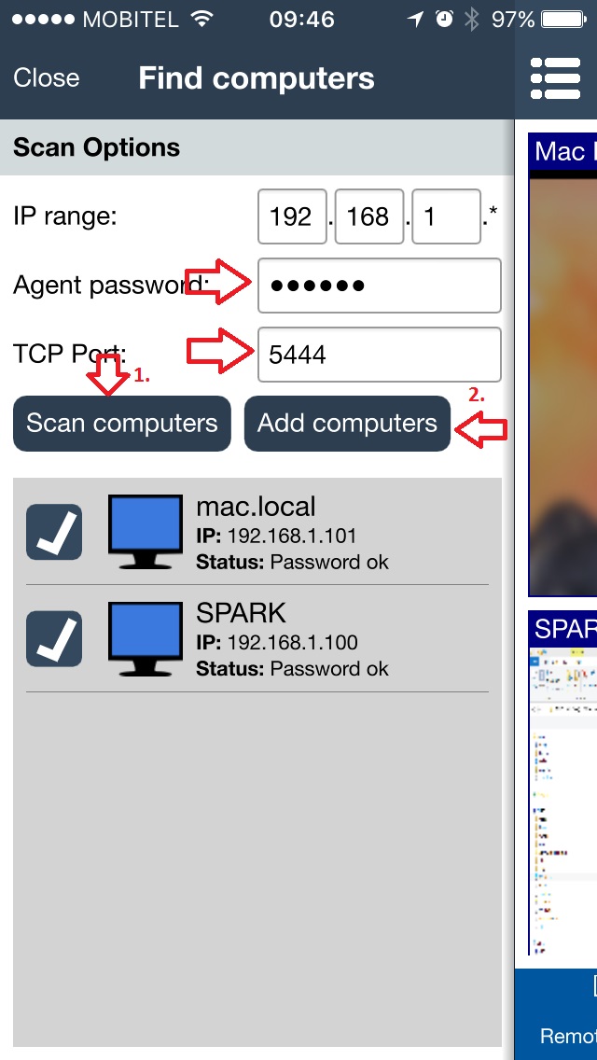Image resolution: width=597 pixels, height=1060 pixels.
Task: Tap the alarm clock status icon
Action: (444, 19)
